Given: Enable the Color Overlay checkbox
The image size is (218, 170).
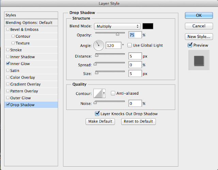Looking at the screenshot, I should [x=8, y=77].
